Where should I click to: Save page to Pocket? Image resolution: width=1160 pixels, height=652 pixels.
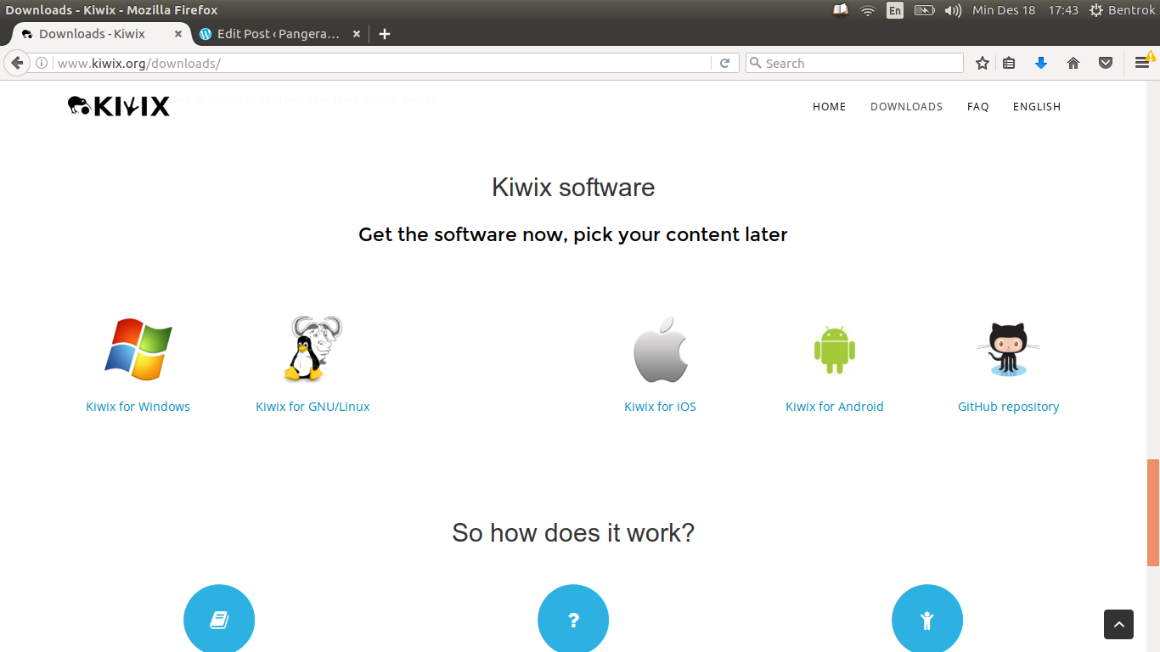(1106, 63)
